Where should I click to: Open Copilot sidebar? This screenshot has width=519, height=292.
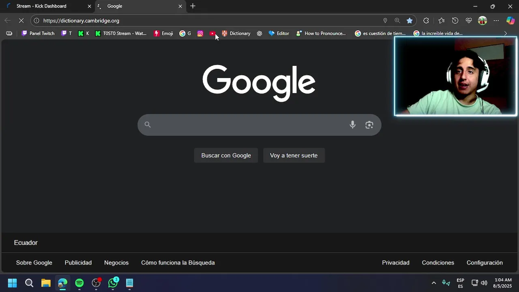pos(510,21)
